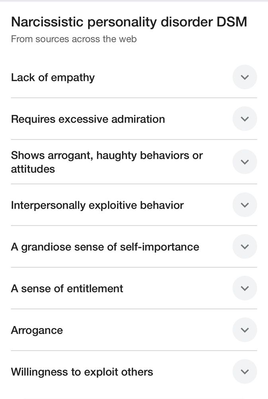This screenshot has height=399, width=268.
Task: Expand A sense of entitlement chevron
Action: point(245,288)
